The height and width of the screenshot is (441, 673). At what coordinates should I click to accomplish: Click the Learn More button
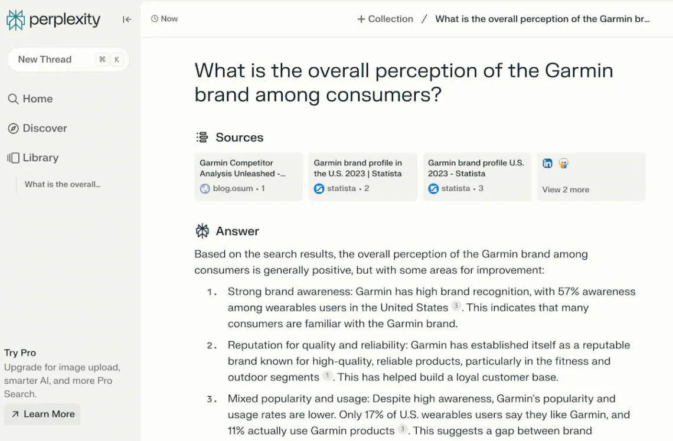42,414
